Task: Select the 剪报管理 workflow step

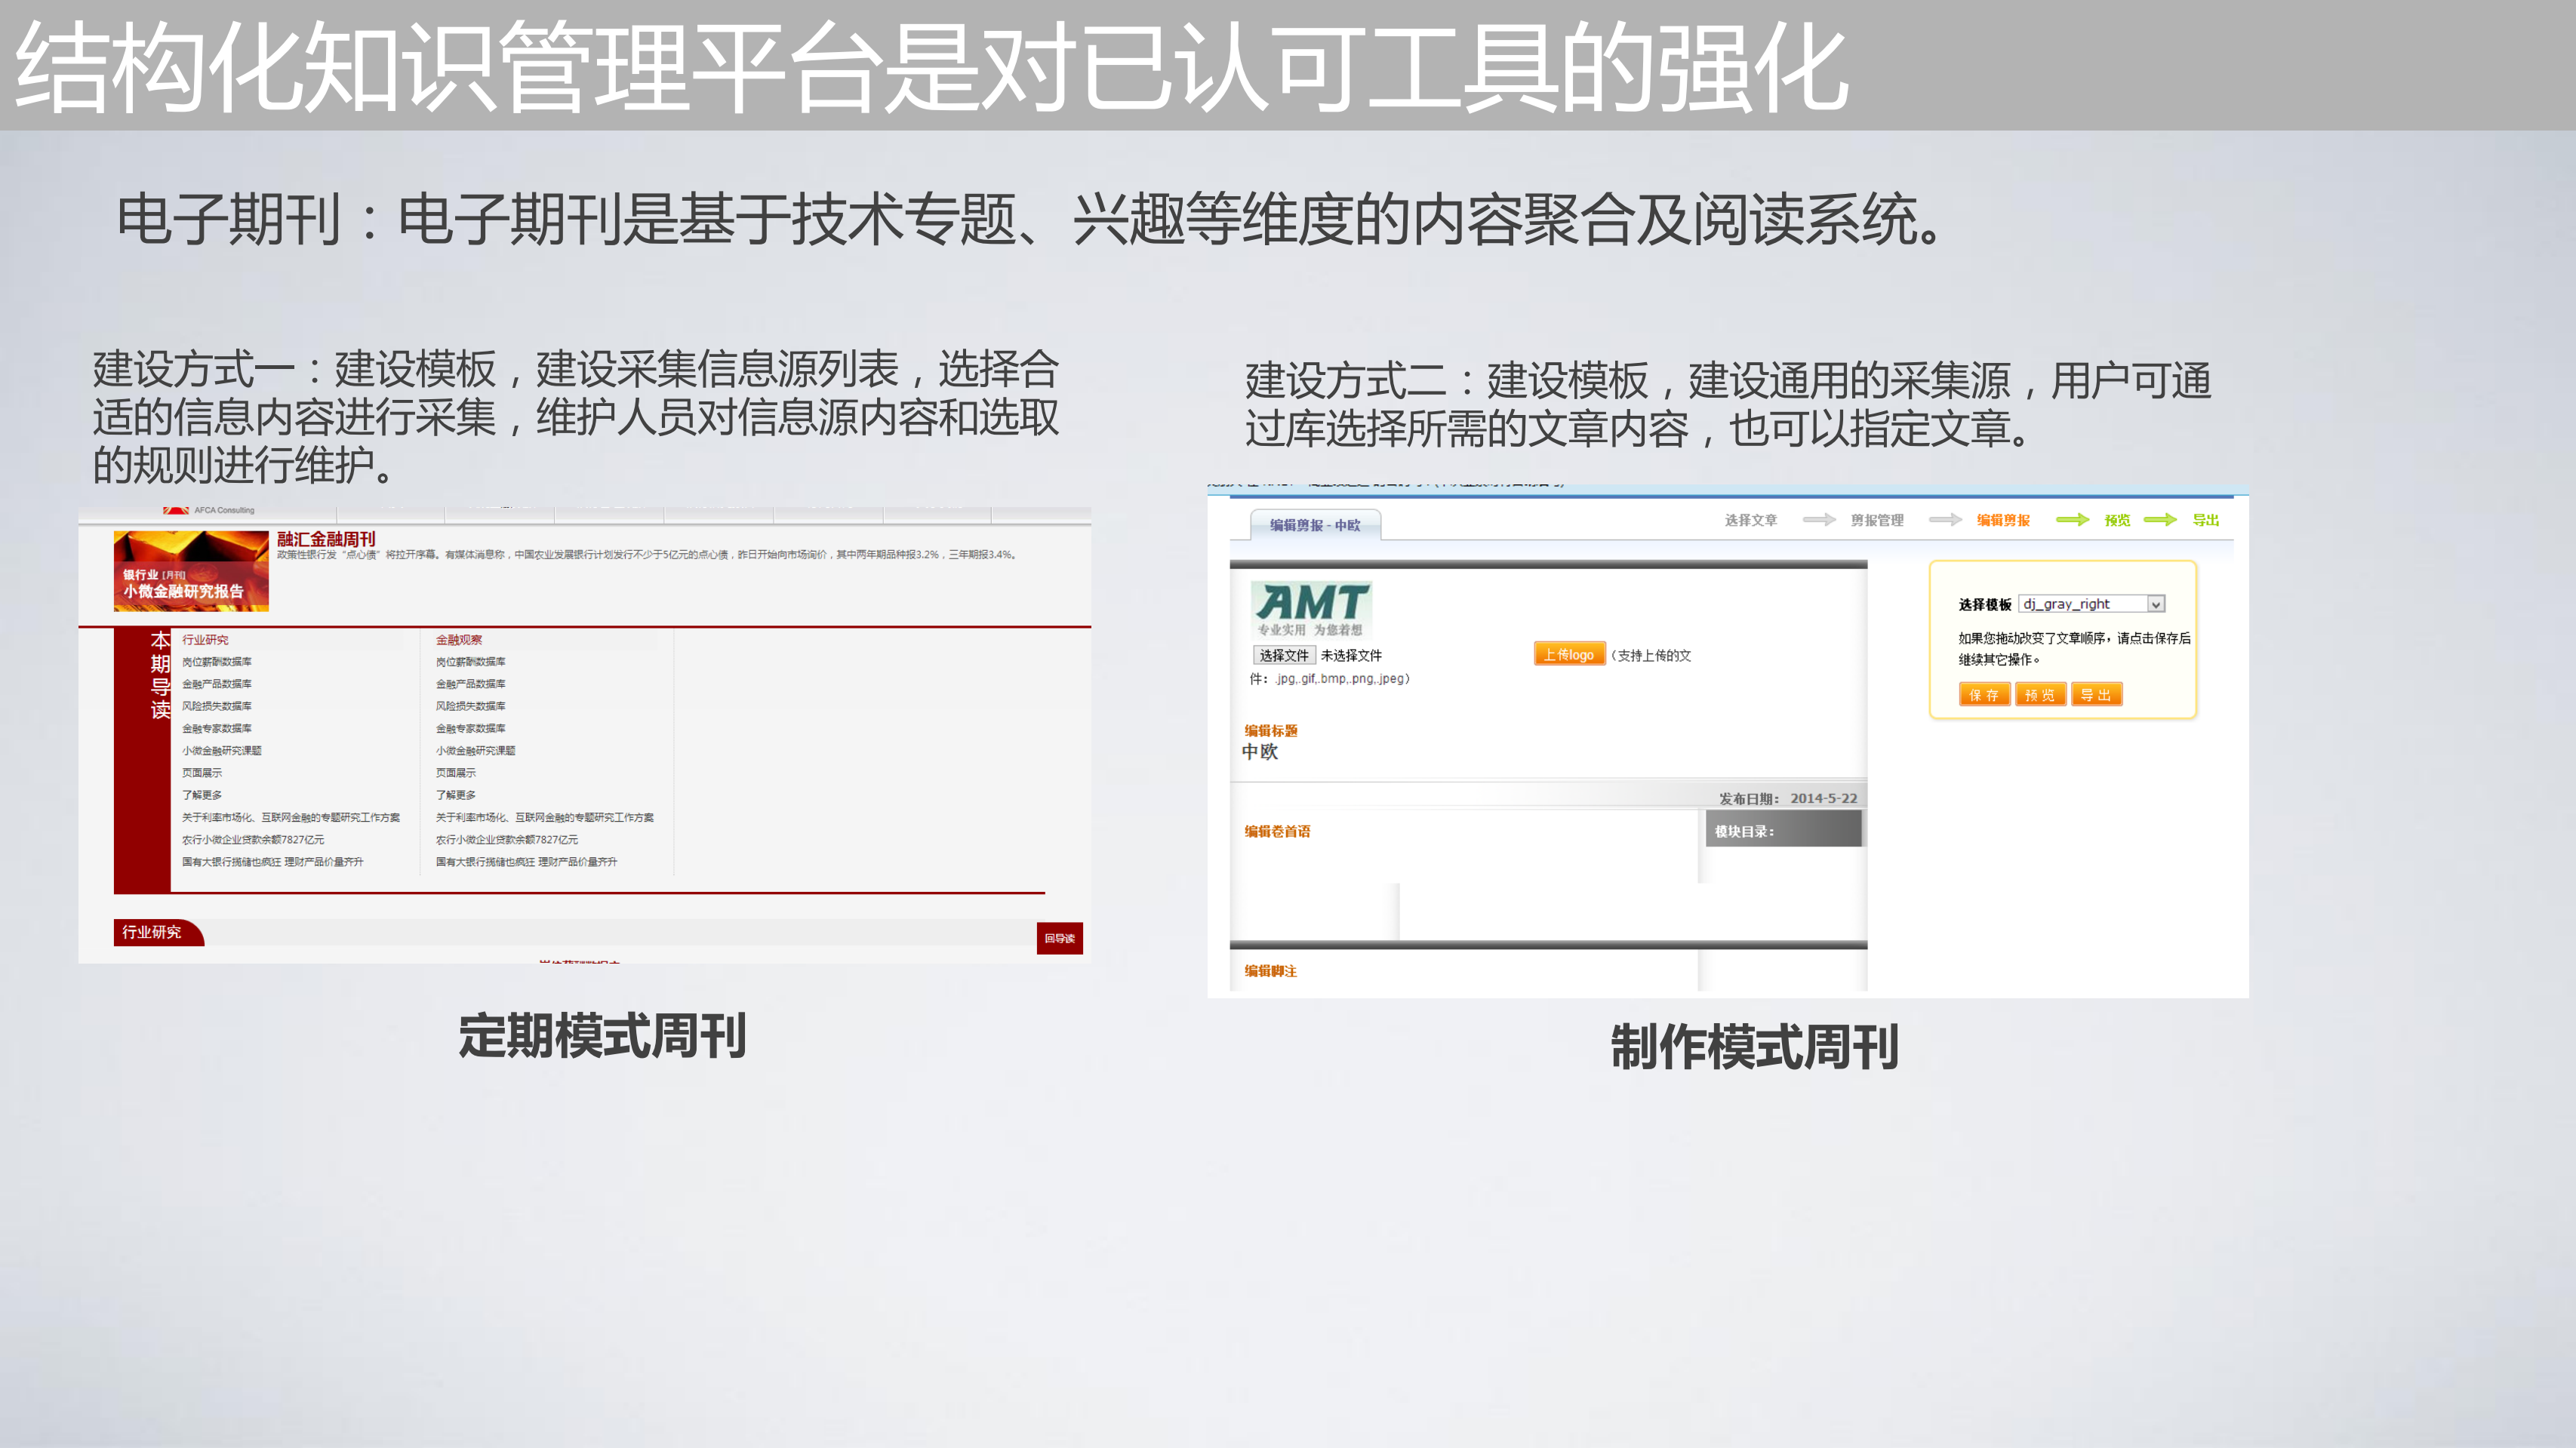Action: (x=1877, y=519)
